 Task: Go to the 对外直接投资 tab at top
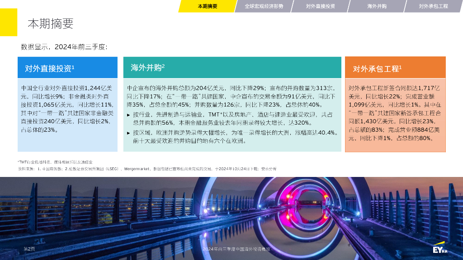click(x=320, y=6)
